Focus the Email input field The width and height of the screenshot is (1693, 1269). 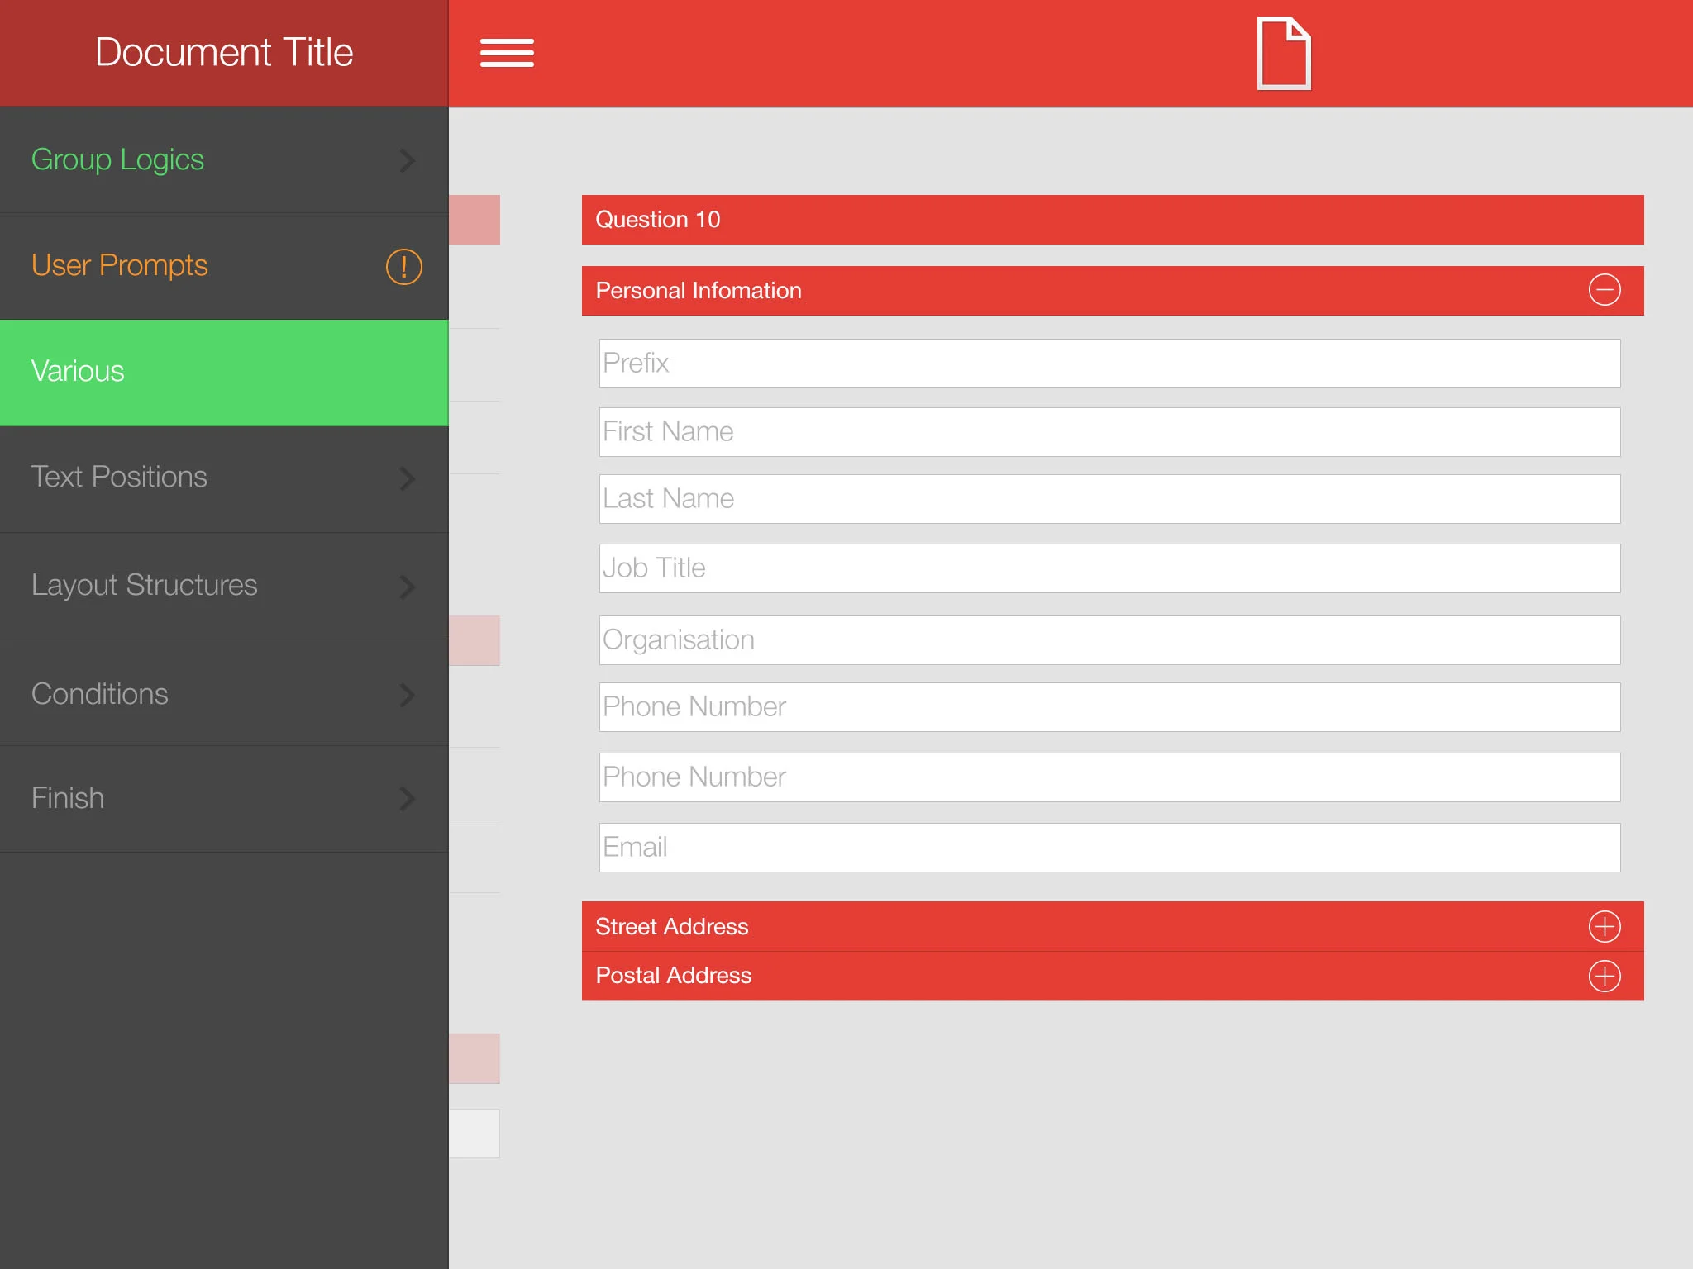click(1109, 848)
